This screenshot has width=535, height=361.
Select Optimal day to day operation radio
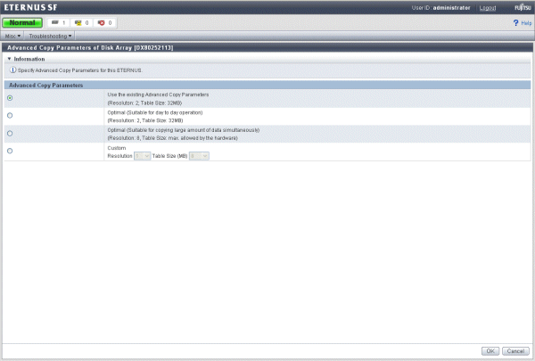10,116
